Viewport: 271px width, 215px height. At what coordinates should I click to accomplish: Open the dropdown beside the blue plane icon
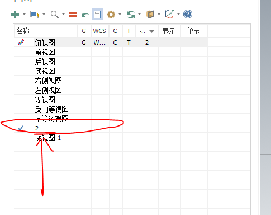44,14
